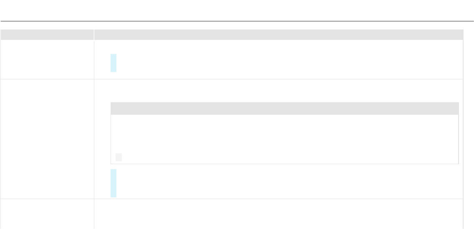The height and width of the screenshot is (229, 474).
Task: Select the narrow gray header cell of the first column
Action: [47, 34]
